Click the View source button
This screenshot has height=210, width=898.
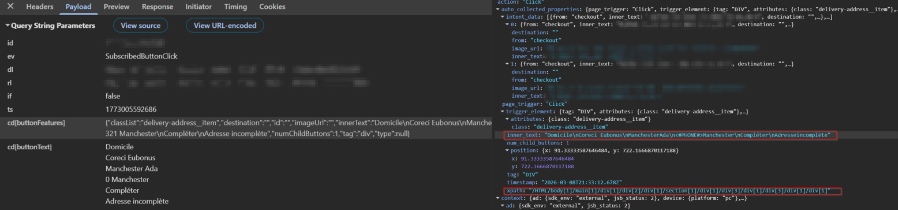[140, 25]
